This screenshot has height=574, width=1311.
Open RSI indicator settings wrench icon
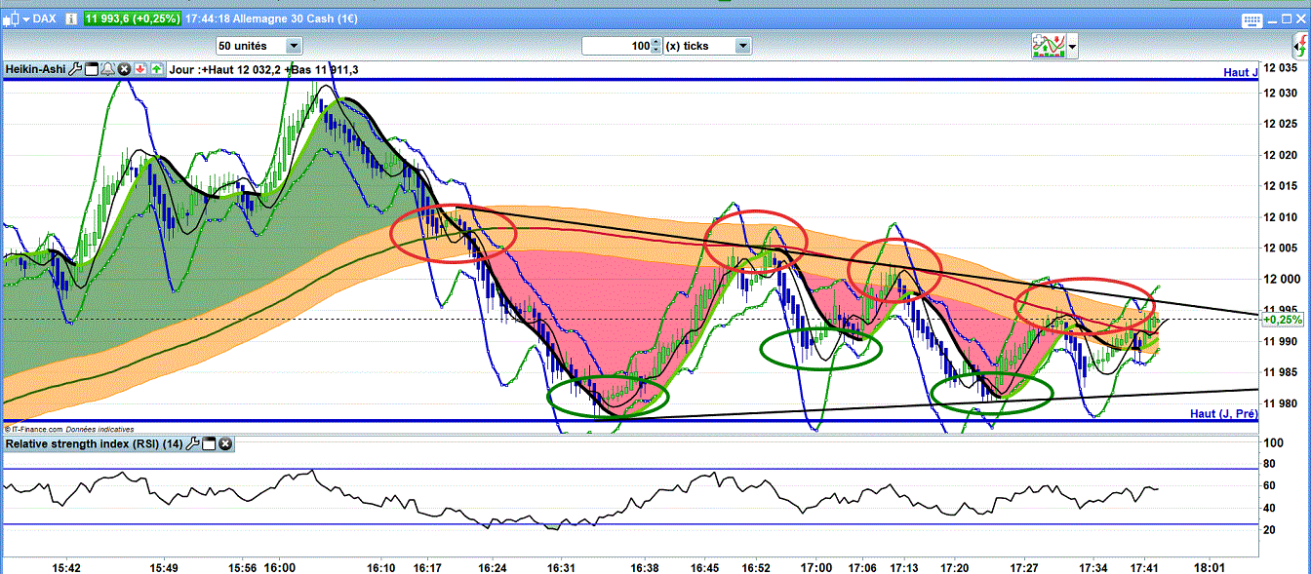click(x=192, y=444)
